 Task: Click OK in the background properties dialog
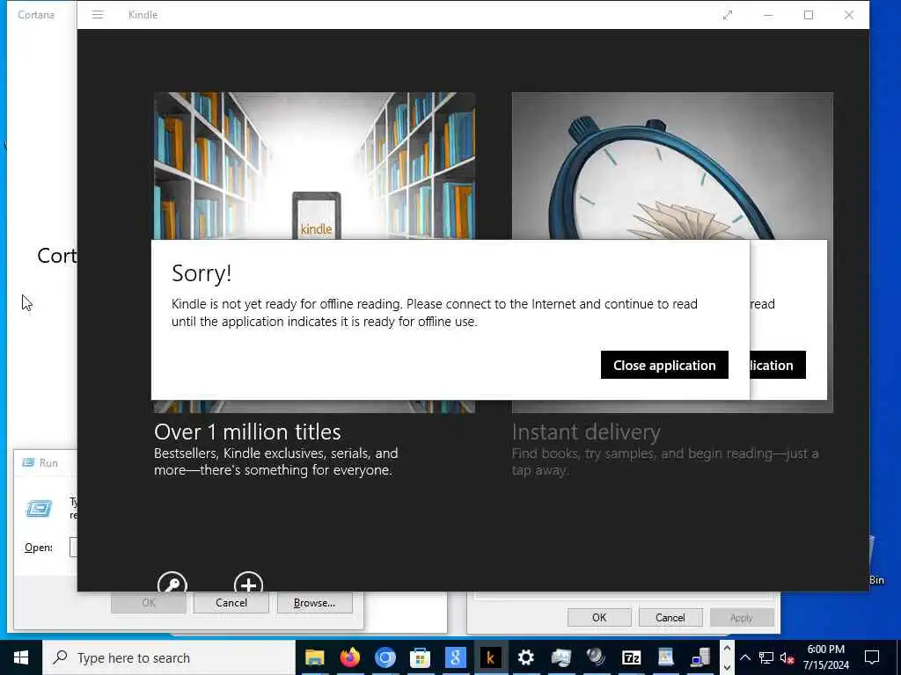(599, 618)
